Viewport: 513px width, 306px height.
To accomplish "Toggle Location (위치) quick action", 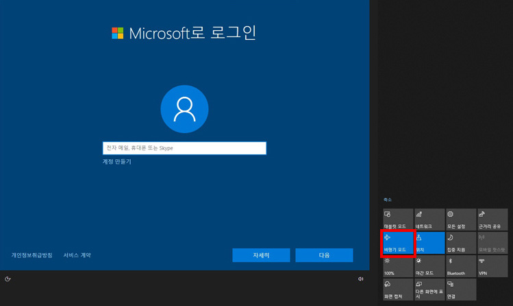I will click(x=429, y=243).
